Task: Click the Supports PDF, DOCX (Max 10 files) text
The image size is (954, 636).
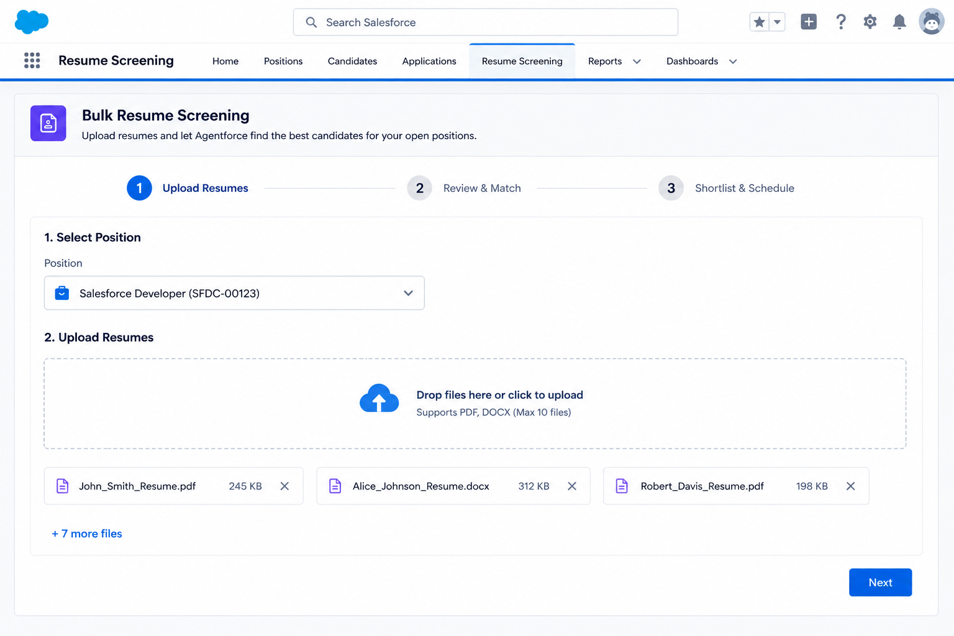Action: [494, 412]
